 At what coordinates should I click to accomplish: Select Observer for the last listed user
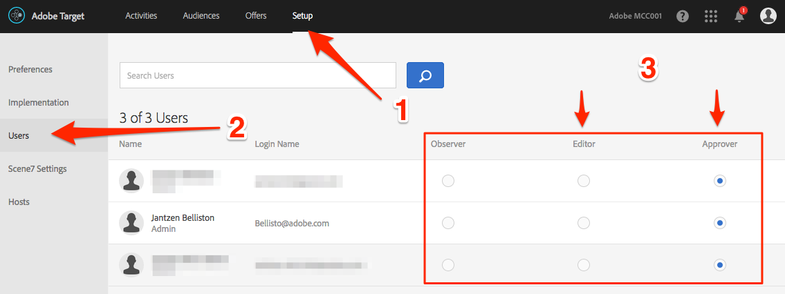(x=448, y=264)
